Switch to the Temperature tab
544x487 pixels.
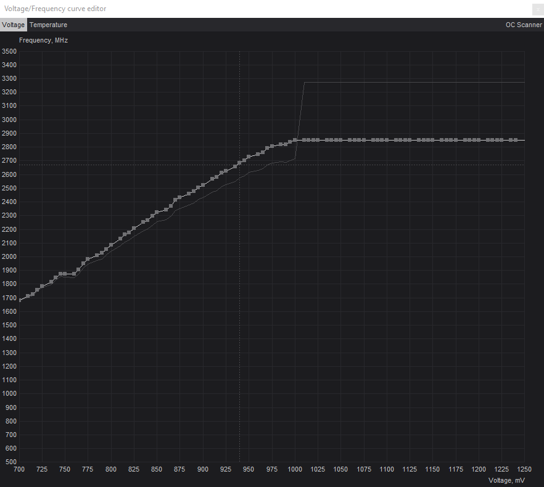48,25
